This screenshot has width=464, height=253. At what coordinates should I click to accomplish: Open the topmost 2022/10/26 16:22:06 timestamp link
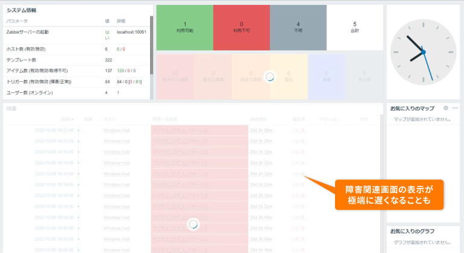(x=54, y=130)
